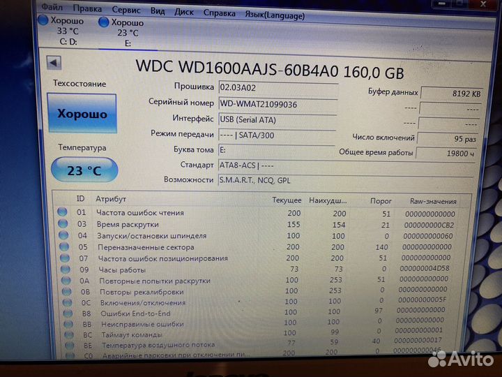Open the Язык(Language) menu
Screen dimensions: 502x377
pyautogui.click(x=275, y=15)
